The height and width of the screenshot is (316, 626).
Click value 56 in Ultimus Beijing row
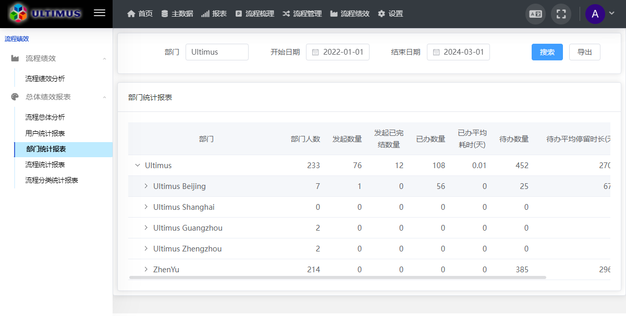(441, 186)
